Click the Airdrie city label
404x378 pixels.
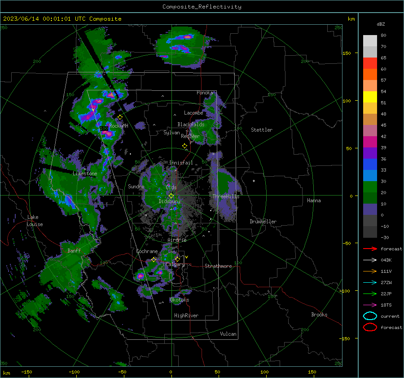(x=177, y=240)
